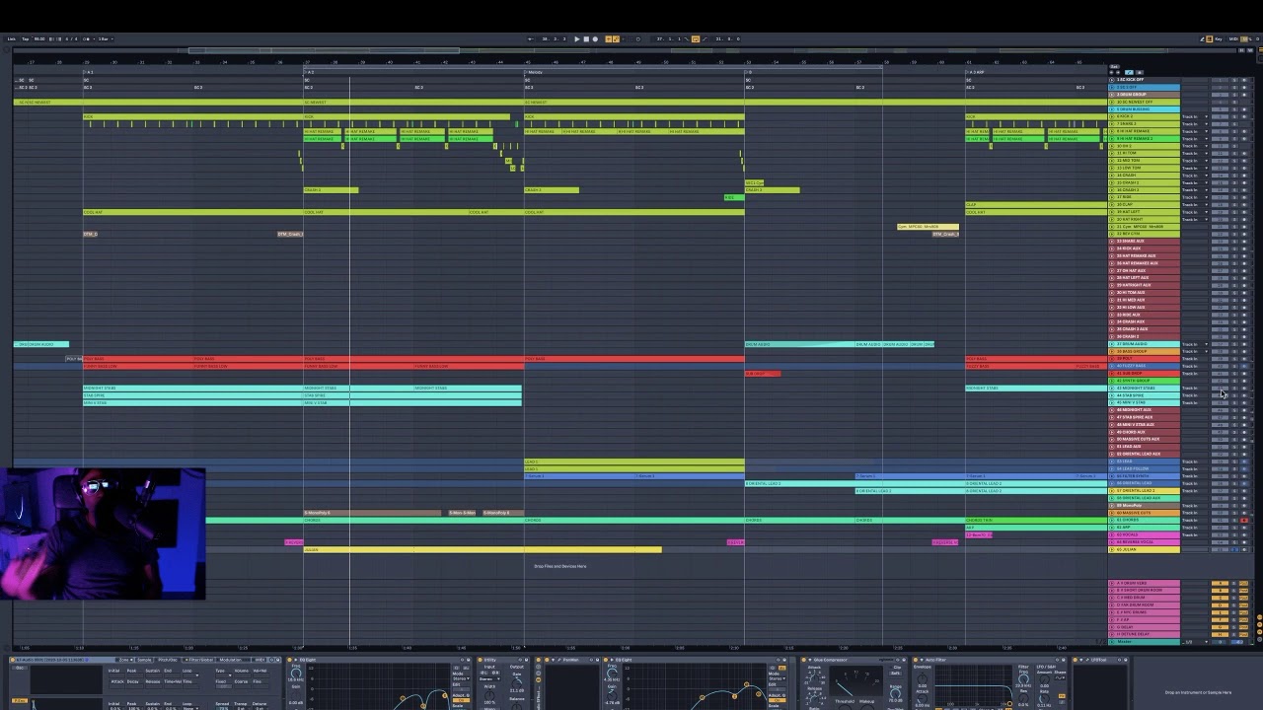Toggle Post button on G DELAY return
Image resolution: width=1263 pixels, height=710 pixels.
[x=1243, y=627]
